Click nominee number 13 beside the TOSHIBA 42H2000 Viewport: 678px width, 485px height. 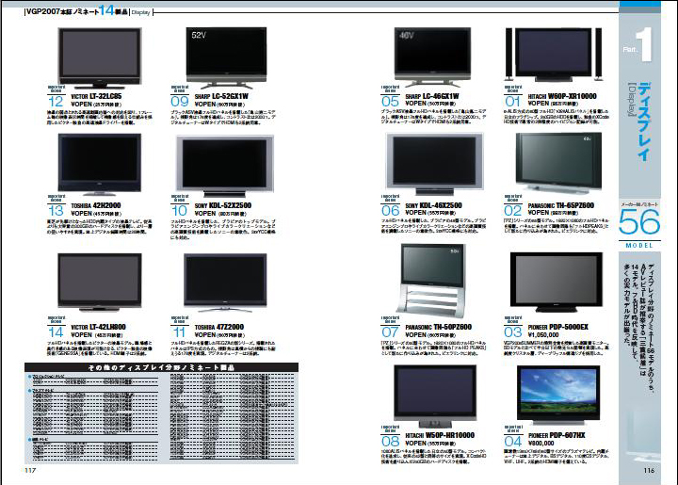56,211
